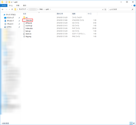
Task: Click the pin icon beside ピクチャ
Action: pyautogui.click(x=19, y=27)
